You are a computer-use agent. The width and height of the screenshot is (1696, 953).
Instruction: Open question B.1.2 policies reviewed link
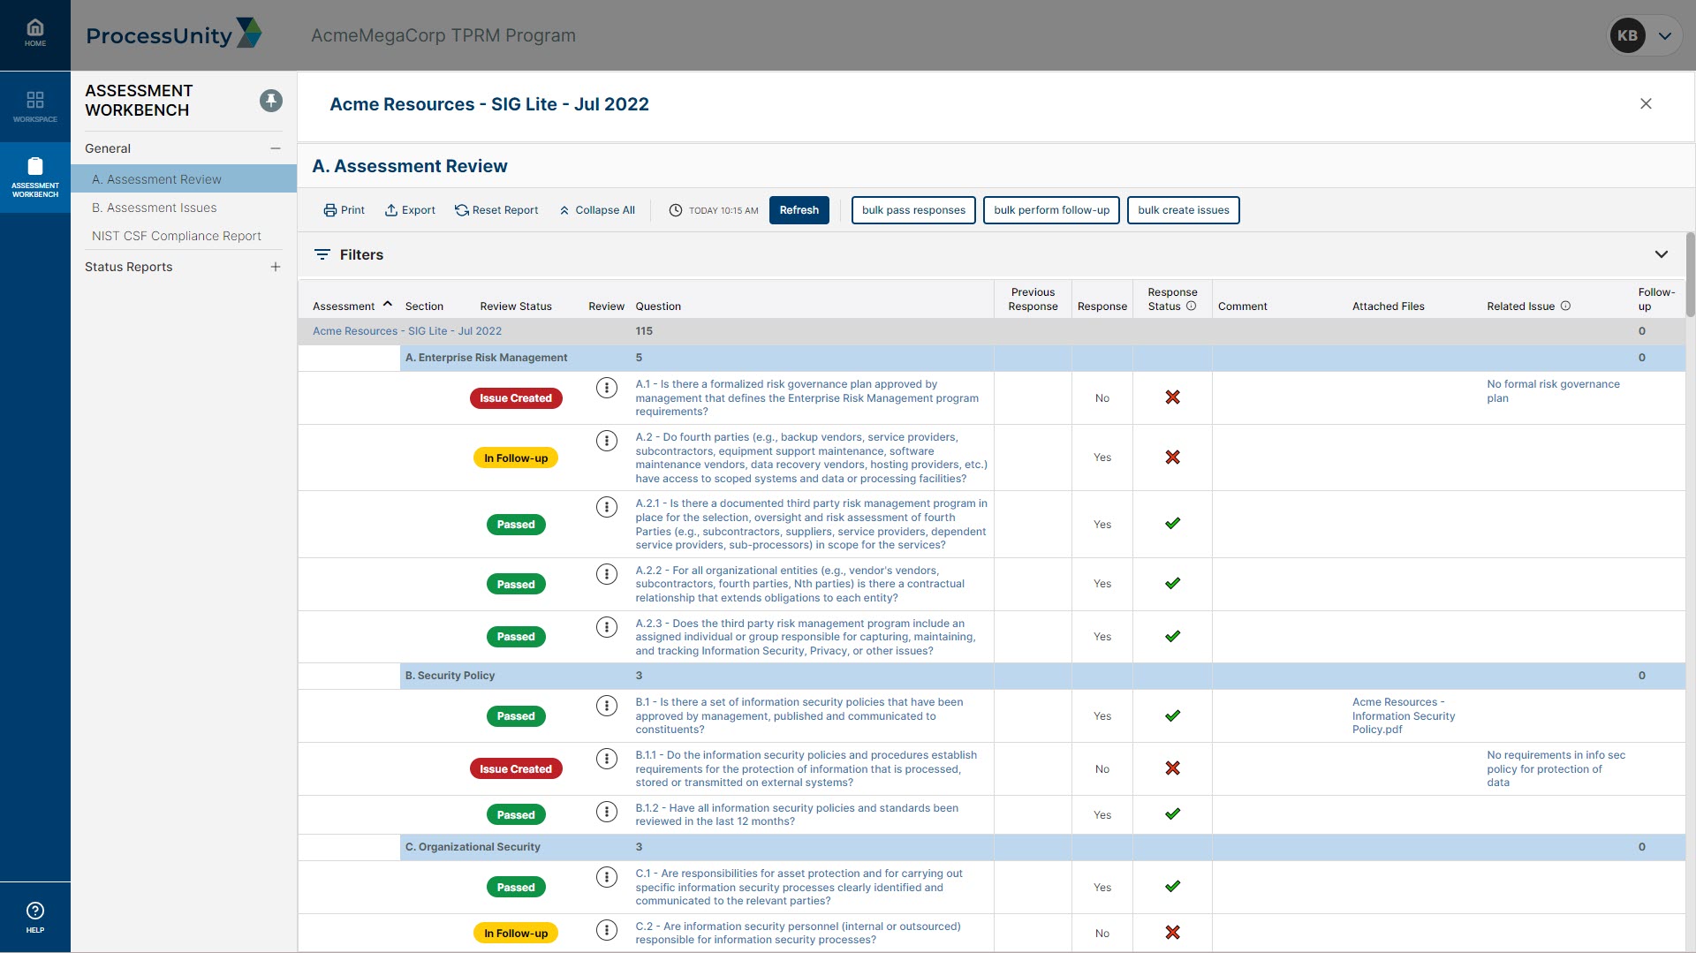(x=797, y=814)
